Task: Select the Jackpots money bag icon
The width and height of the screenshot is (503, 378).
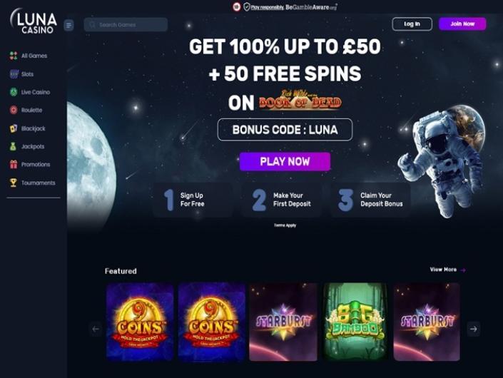Action: (x=14, y=146)
